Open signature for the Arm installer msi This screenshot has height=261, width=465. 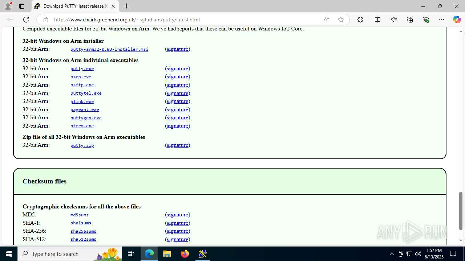tap(177, 49)
